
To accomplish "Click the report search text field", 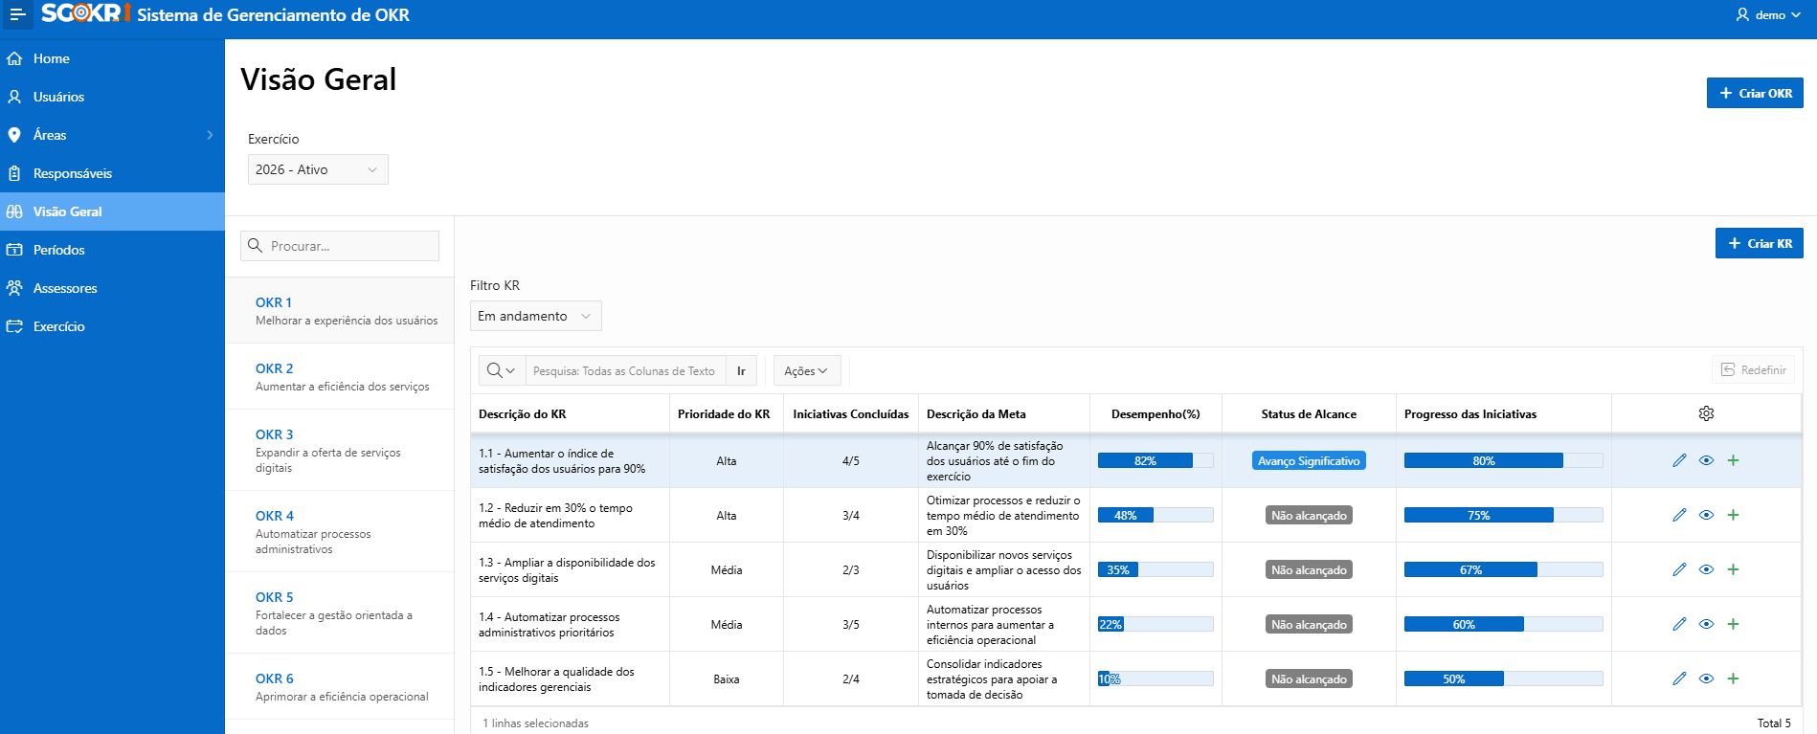I will pos(625,370).
